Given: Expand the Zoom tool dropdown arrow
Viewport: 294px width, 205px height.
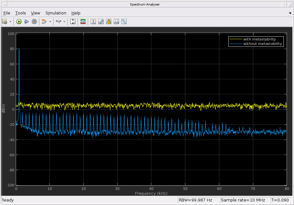Looking at the screenshot, I should pyautogui.click(x=64, y=21).
